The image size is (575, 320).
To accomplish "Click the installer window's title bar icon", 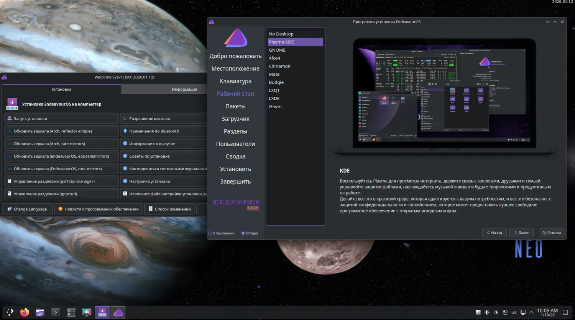I will click(212, 22).
